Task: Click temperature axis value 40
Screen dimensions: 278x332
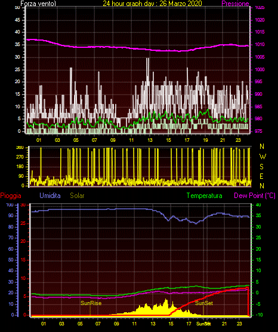Action: point(258,205)
